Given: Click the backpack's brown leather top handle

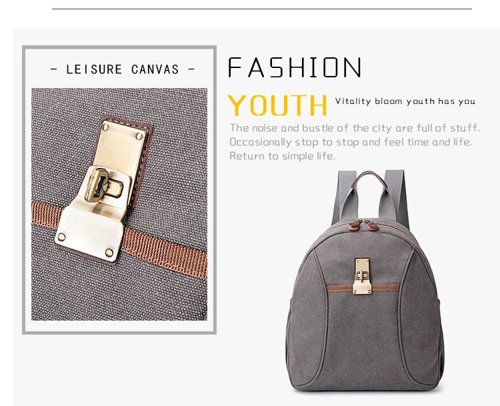Looking at the screenshot, I should [x=369, y=179].
